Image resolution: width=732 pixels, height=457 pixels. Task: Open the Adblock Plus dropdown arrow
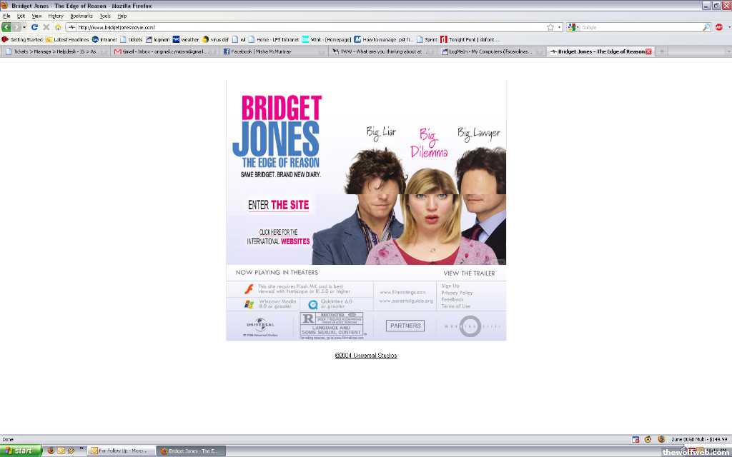pyautogui.click(x=728, y=28)
